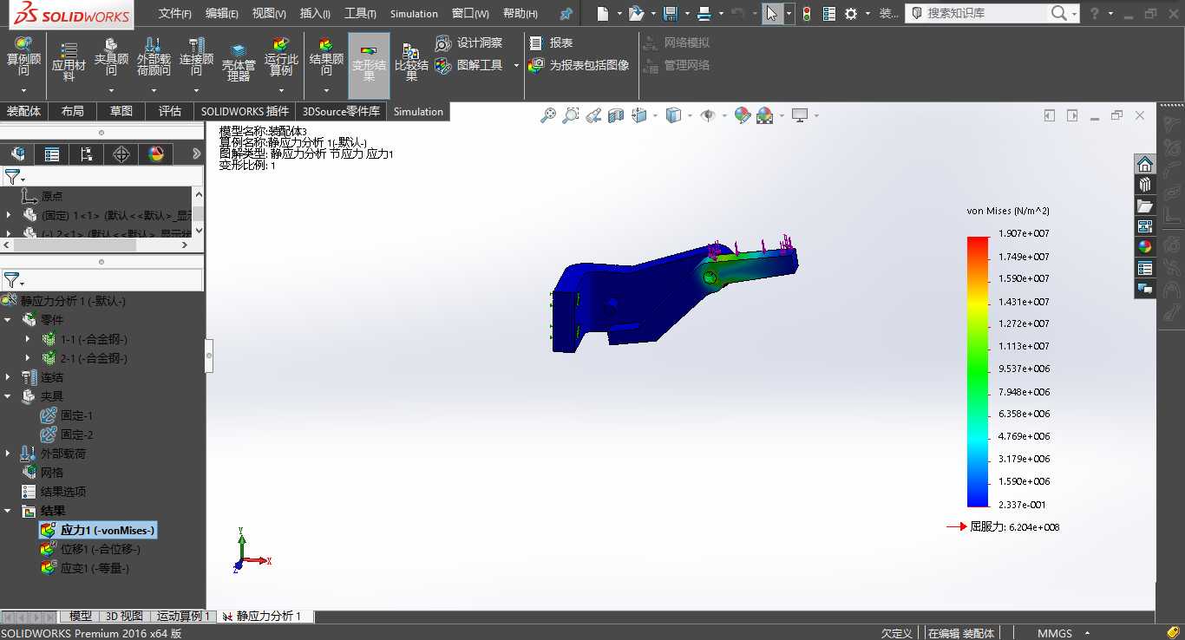The width and height of the screenshot is (1185, 640).
Task: Open Options gear icon
Action: point(851,13)
